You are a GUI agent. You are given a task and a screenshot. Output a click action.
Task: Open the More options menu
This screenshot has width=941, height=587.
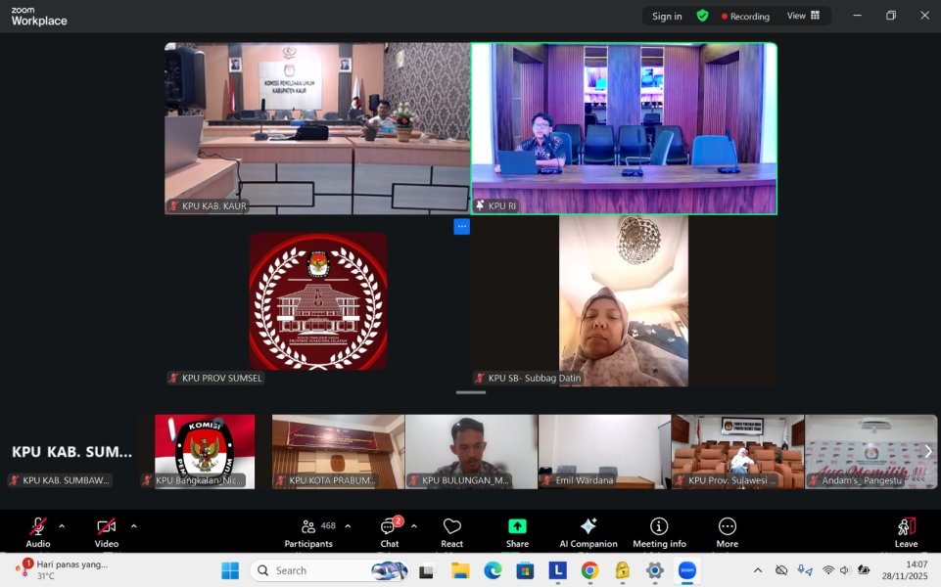(727, 531)
